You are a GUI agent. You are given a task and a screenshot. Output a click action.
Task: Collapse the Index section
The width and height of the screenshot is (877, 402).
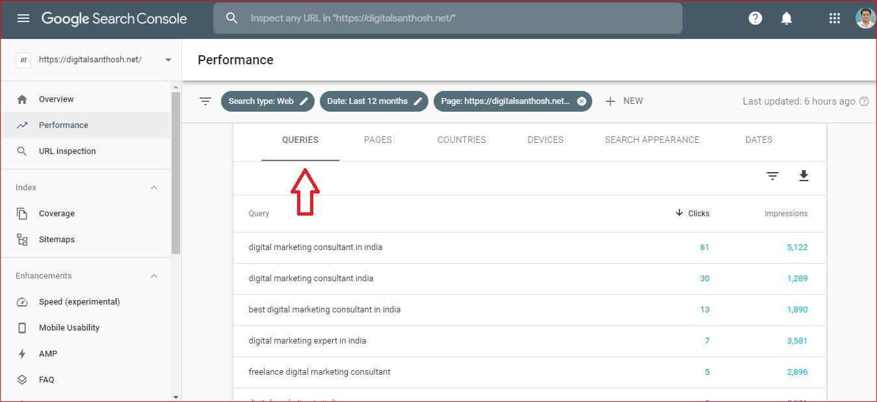point(154,188)
